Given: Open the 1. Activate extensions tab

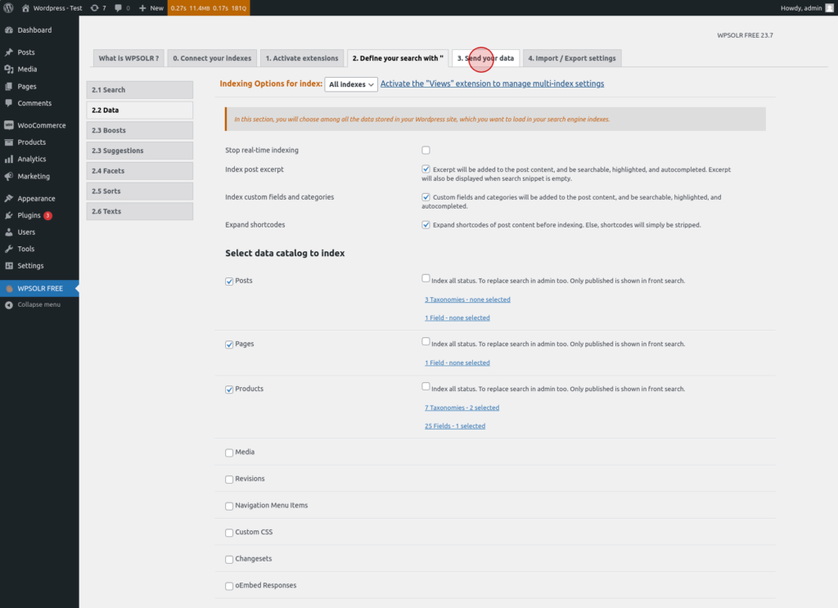Looking at the screenshot, I should pyautogui.click(x=302, y=58).
